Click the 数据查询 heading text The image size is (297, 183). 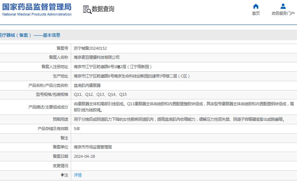tap(103, 9)
